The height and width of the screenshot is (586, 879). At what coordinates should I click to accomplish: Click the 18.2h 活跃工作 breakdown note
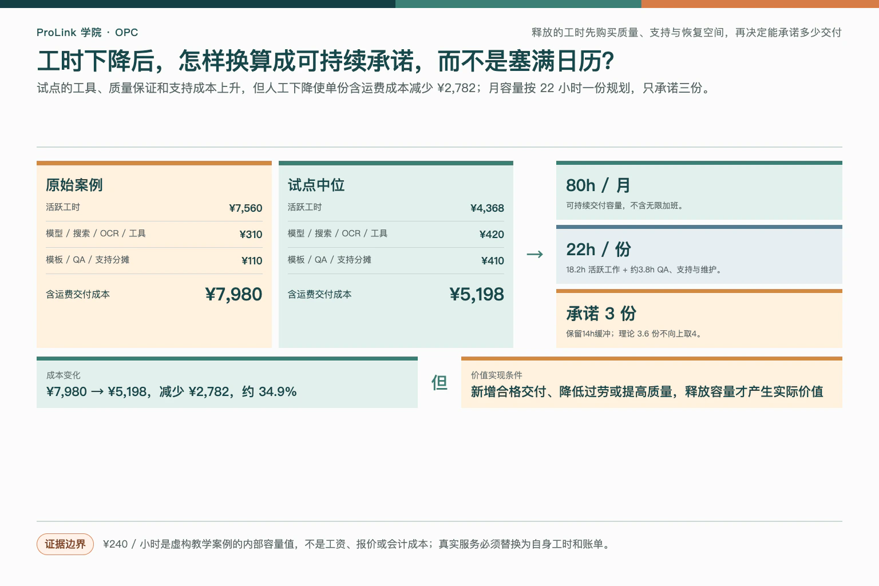click(644, 270)
